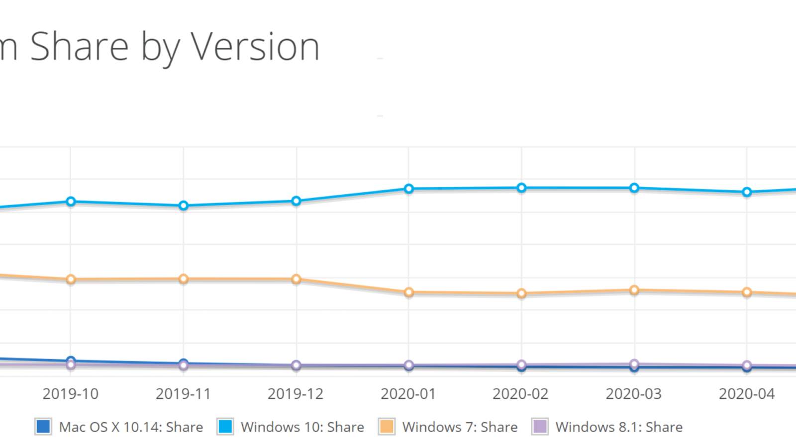796x447 pixels.
Task: Click the 2019-10 x-axis label
Action: (x=71, y=394)
